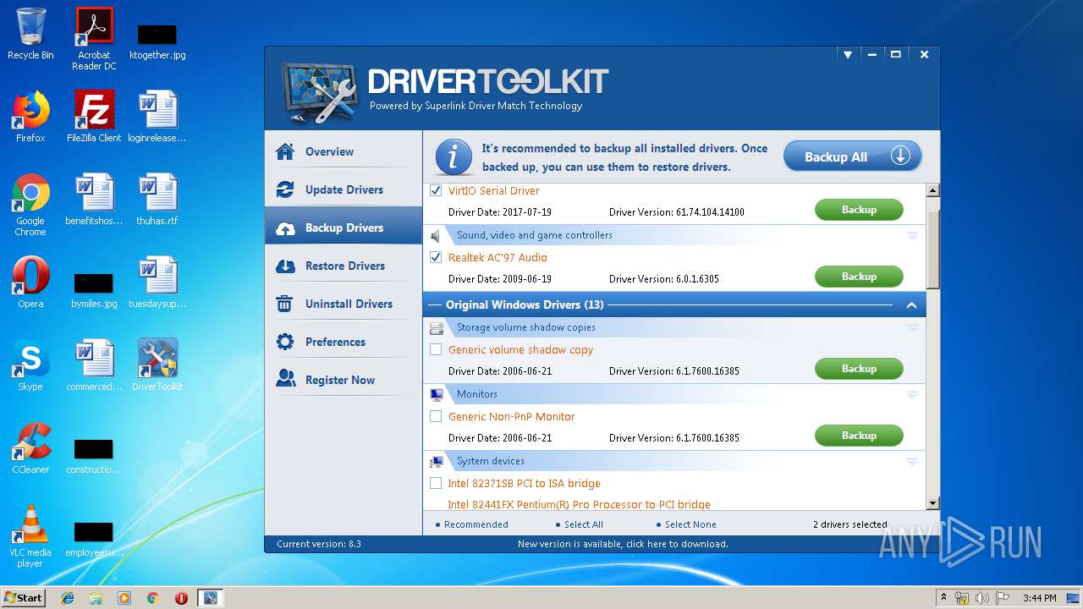Open Acrobat Reader DC desktop icon
This screenshot has height=609, width=1083.
(94, 39)
